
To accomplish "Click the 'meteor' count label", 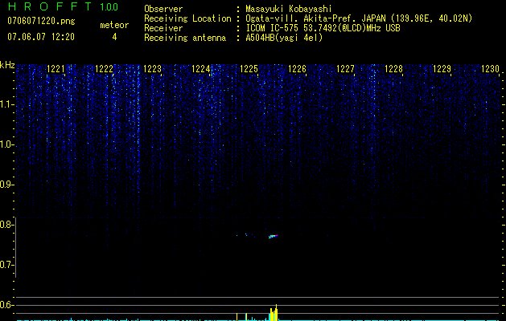I will tap(114, 25).
